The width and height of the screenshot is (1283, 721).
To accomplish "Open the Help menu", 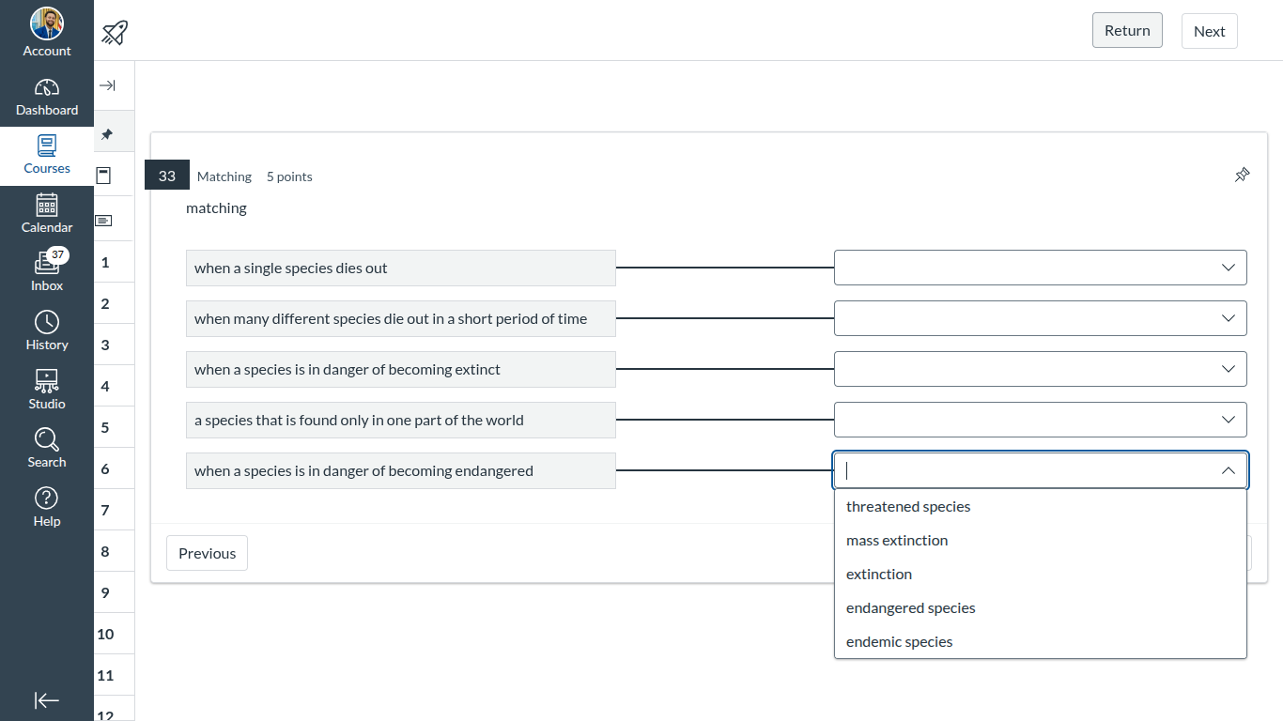I will coord(46,507).
